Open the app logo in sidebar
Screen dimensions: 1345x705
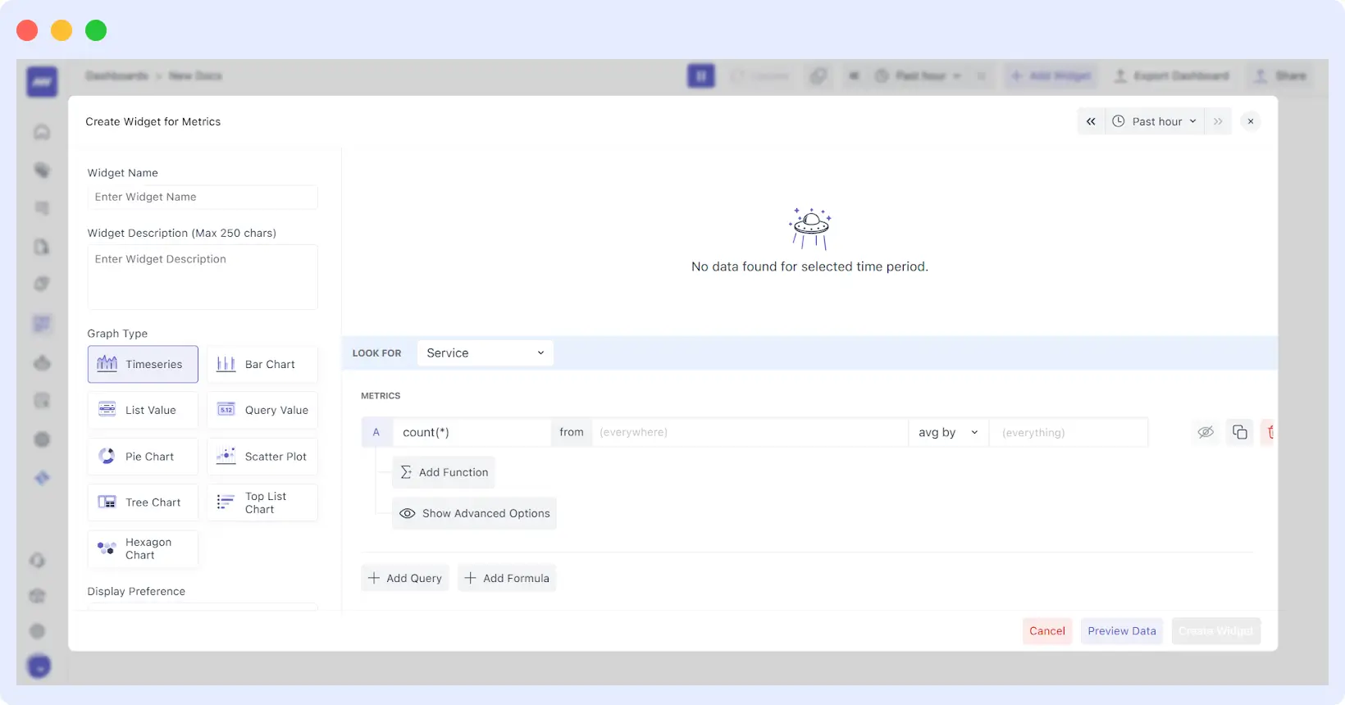(42, 81)
